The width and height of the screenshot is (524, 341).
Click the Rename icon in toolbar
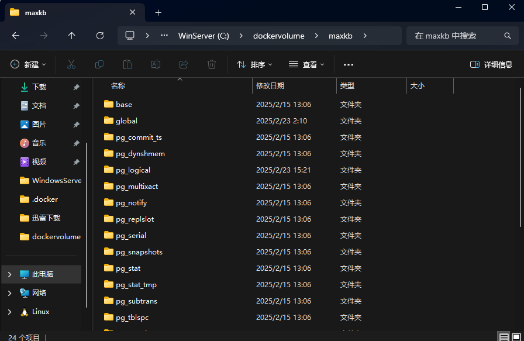(x=156, y=64)
